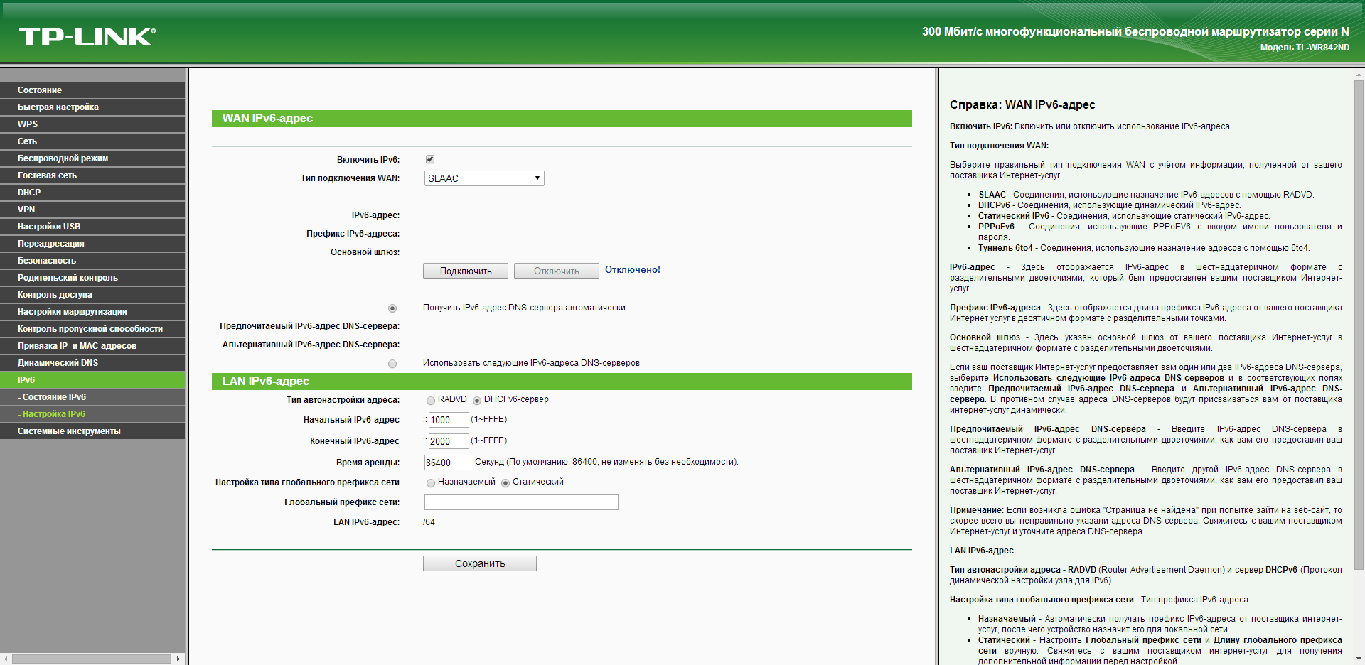This screenshot has height=665, width=1365.
Task: Open the WPS menu item
Action: (92, 124)
